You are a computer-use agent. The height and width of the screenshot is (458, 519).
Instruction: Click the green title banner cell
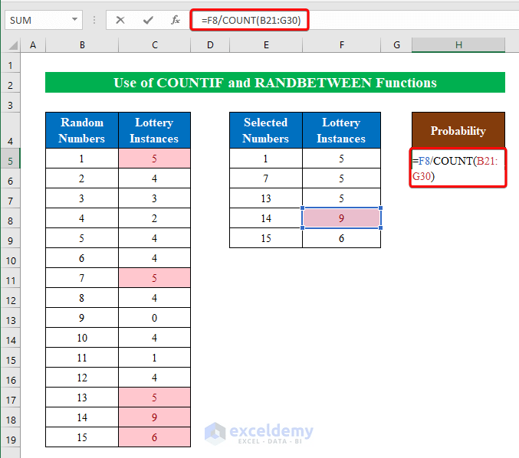click(275, 83)
